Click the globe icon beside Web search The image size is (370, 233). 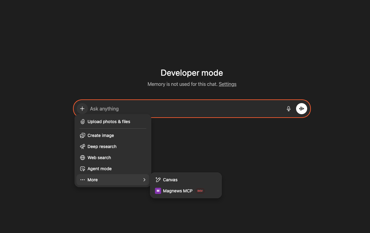(83, 158)
